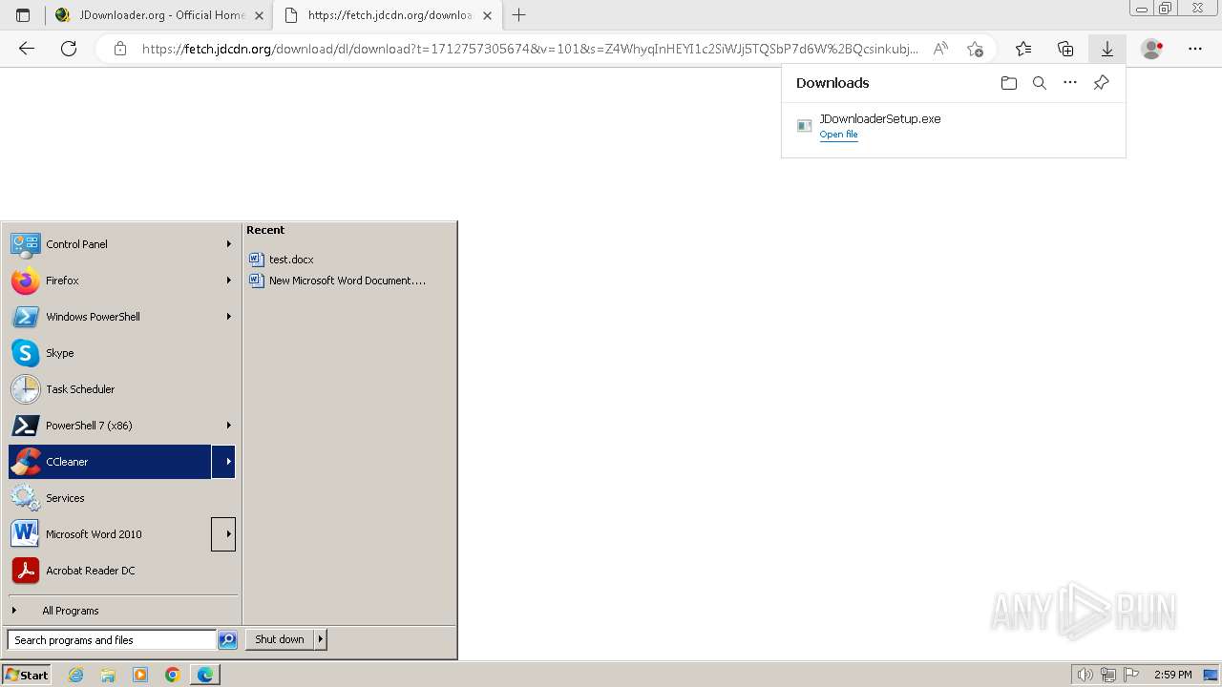Click the address bar URL
This screenshot has width=1222, height=687.
530,49
